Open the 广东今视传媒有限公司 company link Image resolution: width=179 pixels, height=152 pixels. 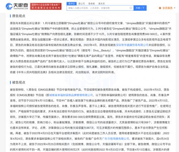(115, 139)
